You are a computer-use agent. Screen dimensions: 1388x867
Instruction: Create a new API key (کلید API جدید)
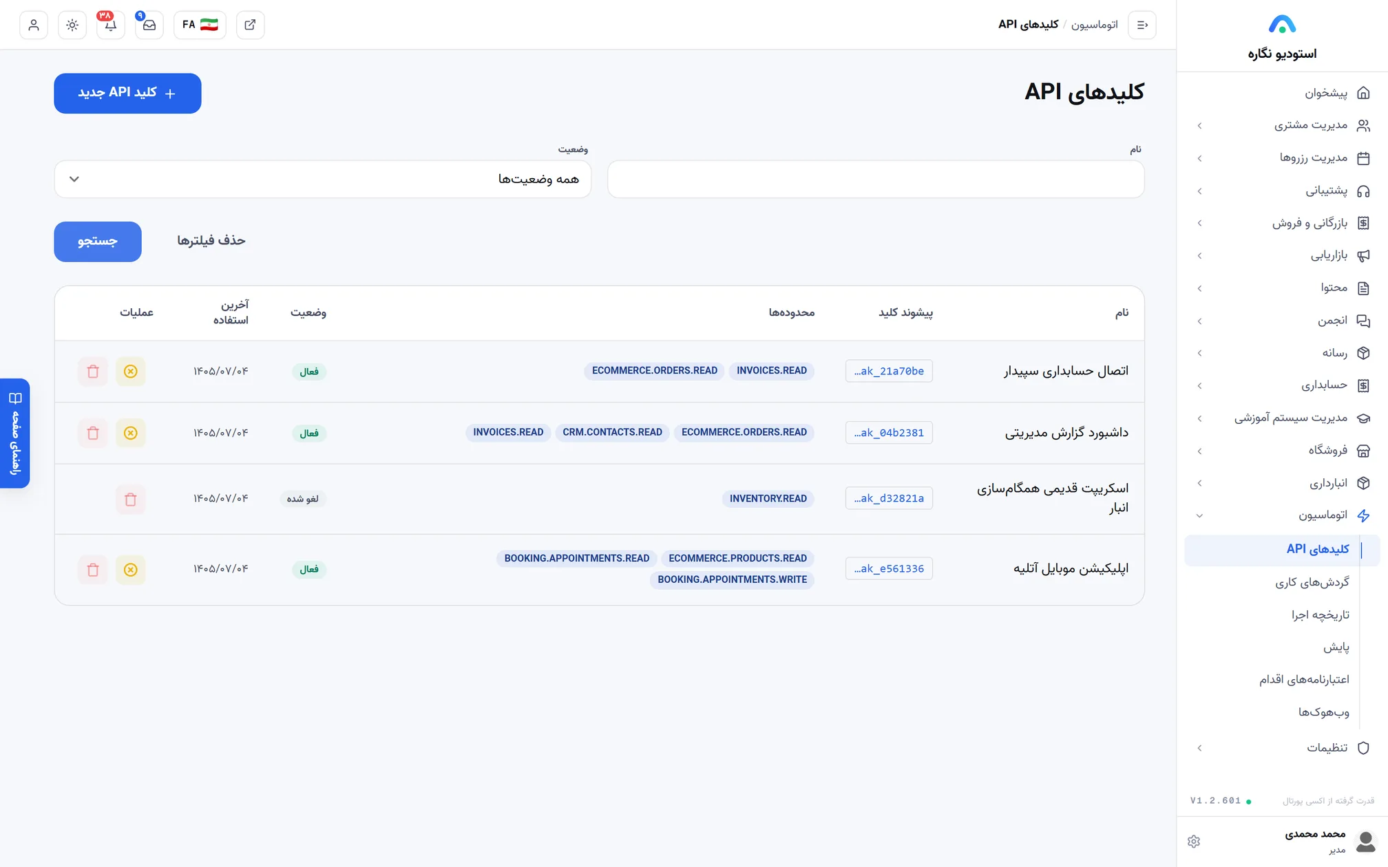(127, 93)
